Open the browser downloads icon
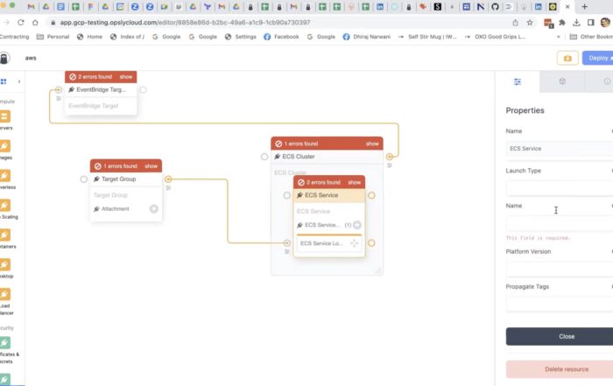Viewport: 613px width, 386px height. tap(576, 23)
